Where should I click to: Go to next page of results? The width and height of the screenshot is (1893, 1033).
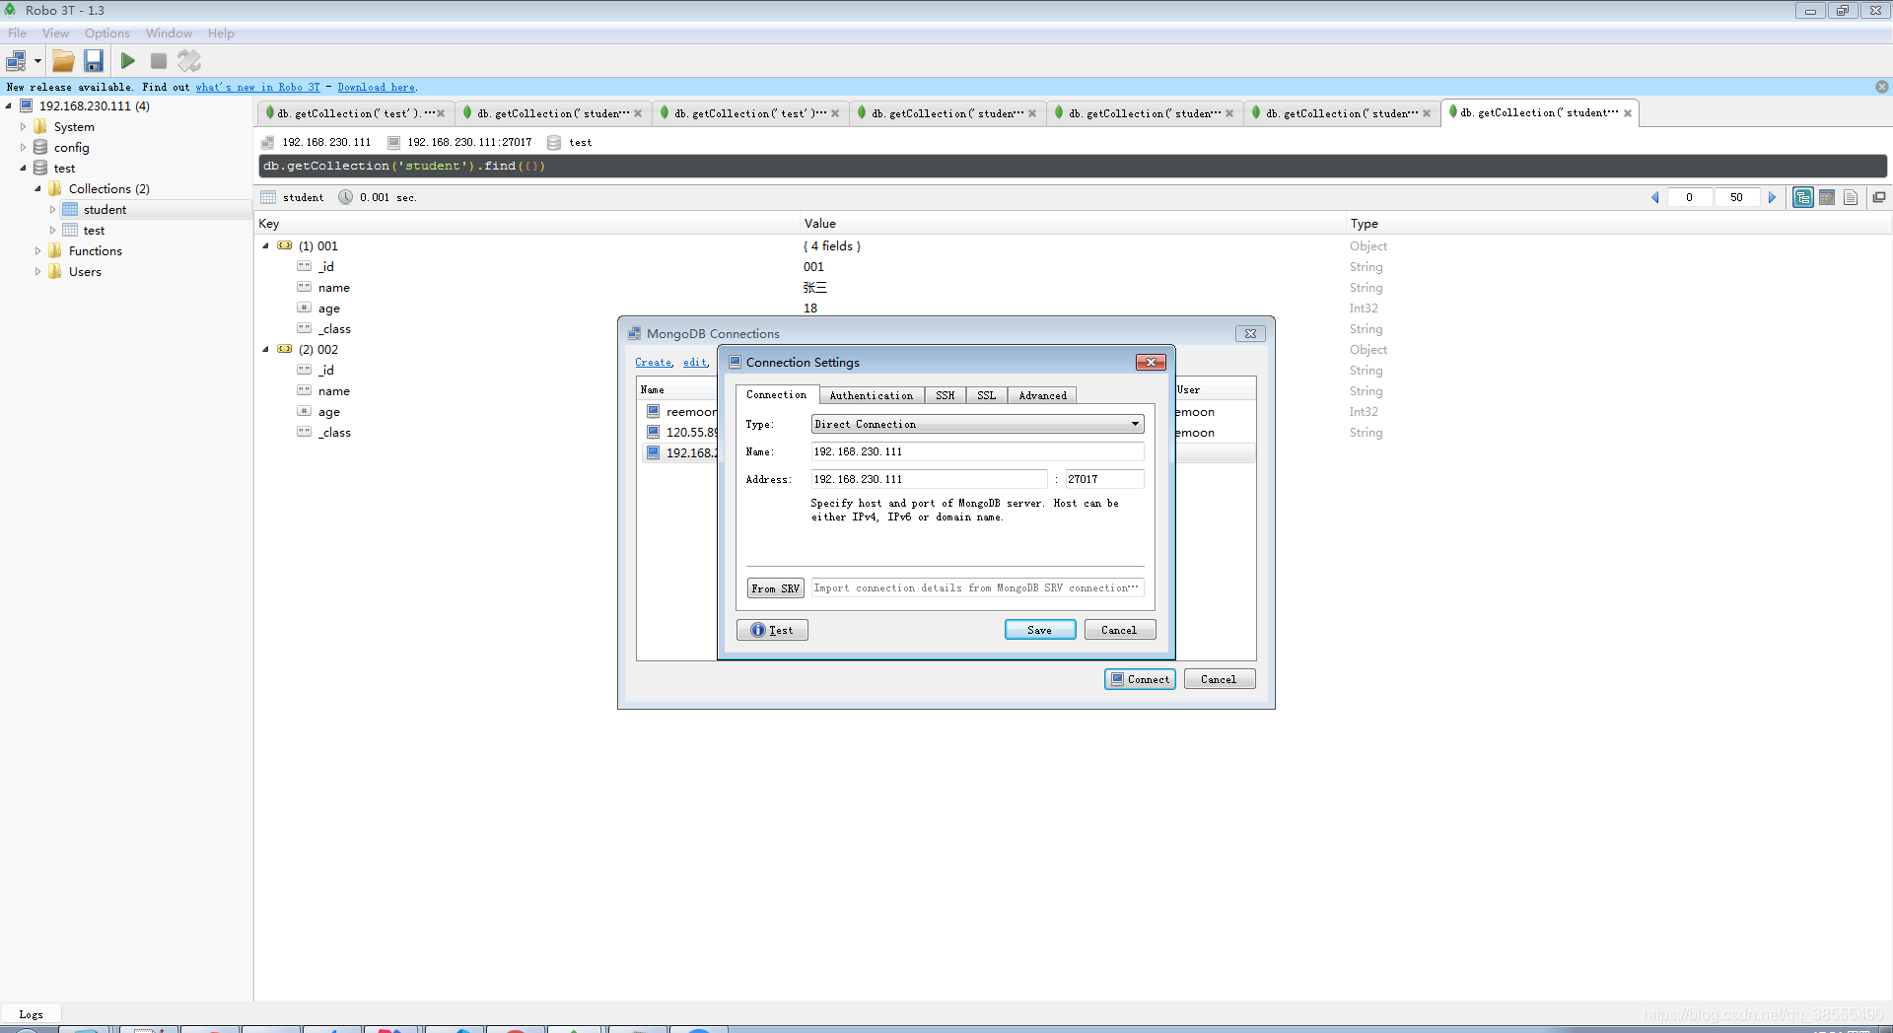click(x=1773, y=197)
